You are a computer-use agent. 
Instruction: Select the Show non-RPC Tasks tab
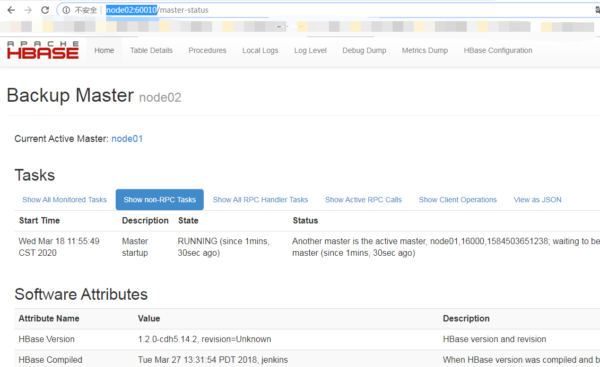tap(160, 200)
